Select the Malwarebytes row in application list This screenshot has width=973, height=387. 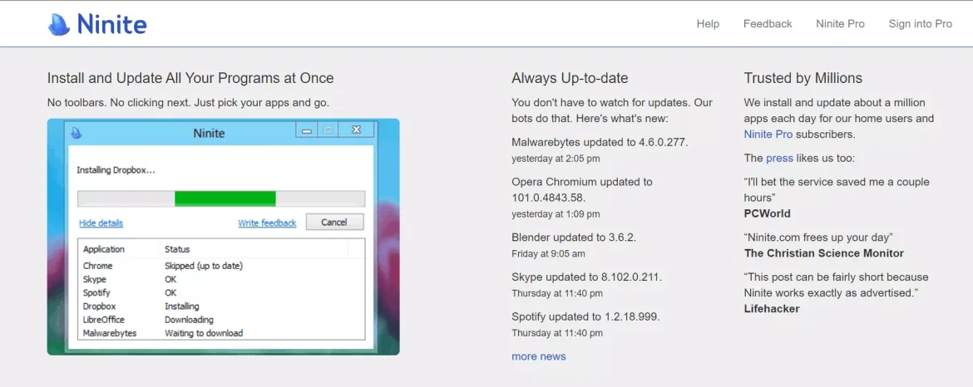click(221, 333)
